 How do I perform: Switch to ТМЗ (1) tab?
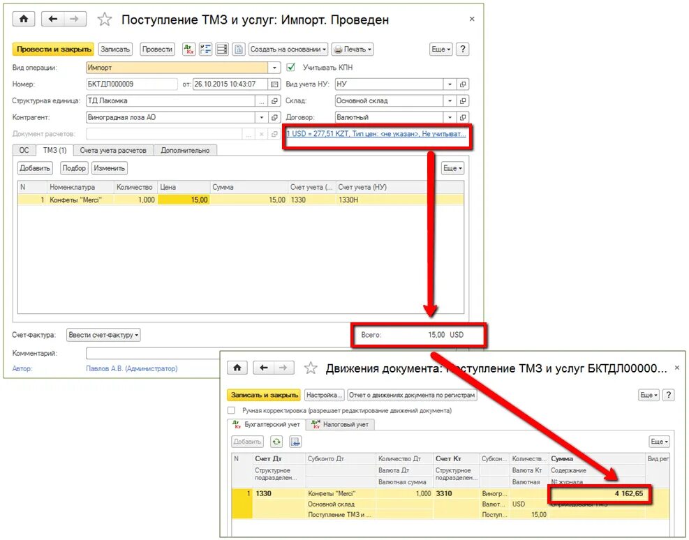(x=55, y=150)
